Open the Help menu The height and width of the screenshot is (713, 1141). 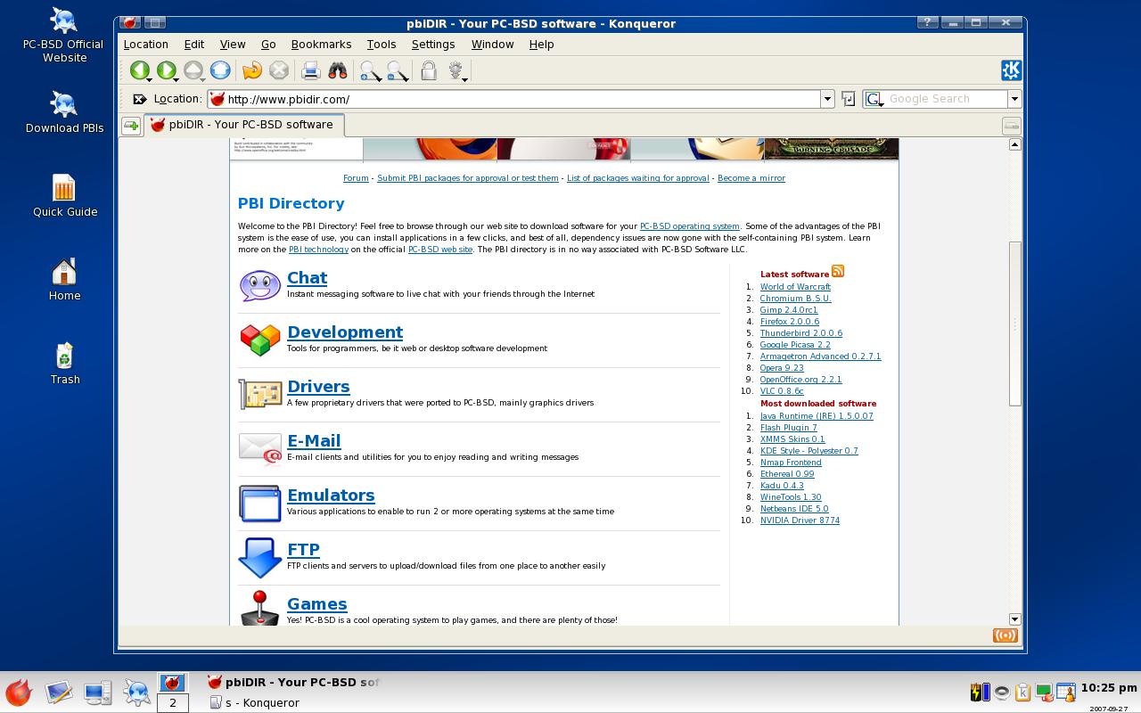(541, 44)
